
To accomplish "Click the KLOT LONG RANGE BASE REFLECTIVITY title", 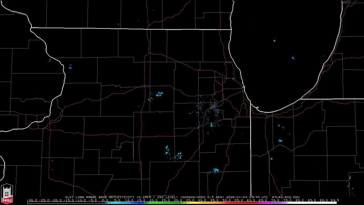I will (x=100, y=197).
